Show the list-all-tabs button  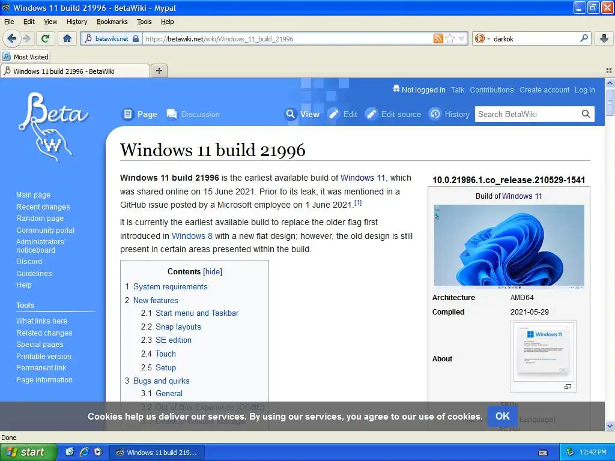pyautogui.click(x=609, y=71)
